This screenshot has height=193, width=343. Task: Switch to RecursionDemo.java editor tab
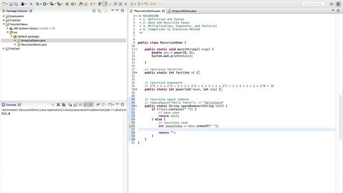[x=147, y=11]
